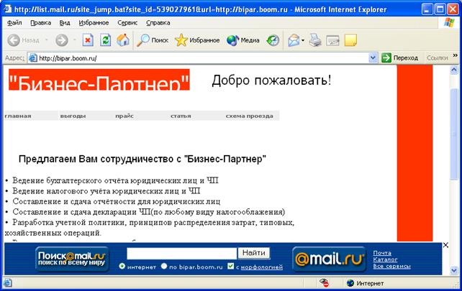Open the address bar dropdown
Image resolution: width=462 pixels, height=291 pixels.
(373, 58)
